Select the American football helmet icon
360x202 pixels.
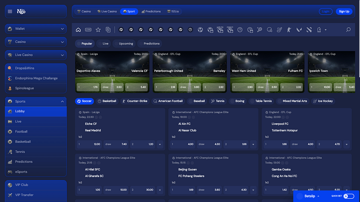point(270,30)
